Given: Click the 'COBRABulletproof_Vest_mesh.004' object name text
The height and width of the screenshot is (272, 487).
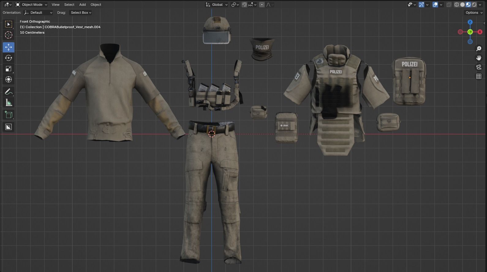Looking at the screenshot, I should 73,27.
